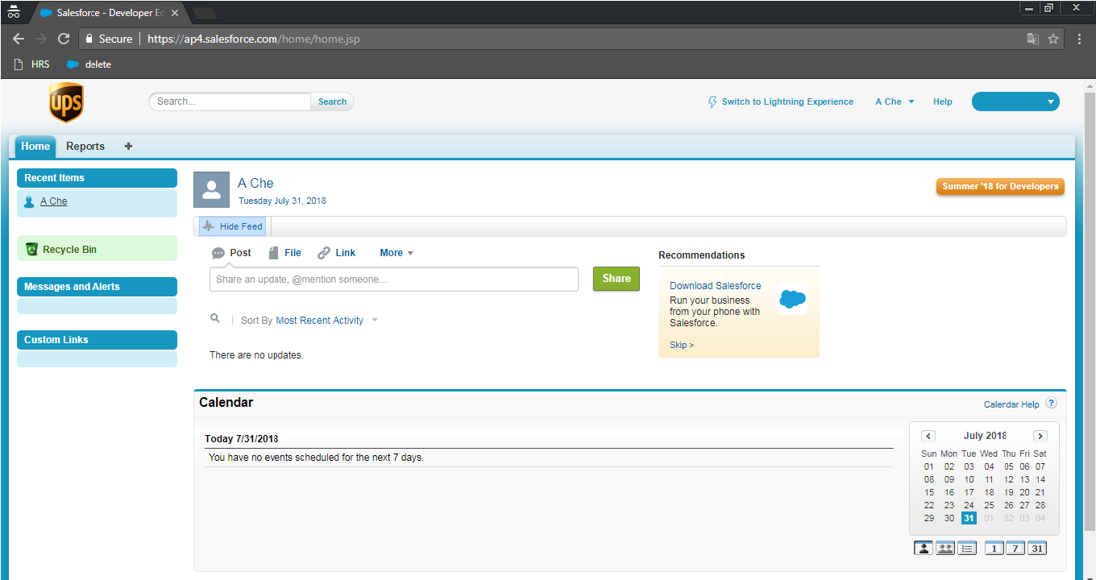
Task: Click the Search button
Action: 332,101
